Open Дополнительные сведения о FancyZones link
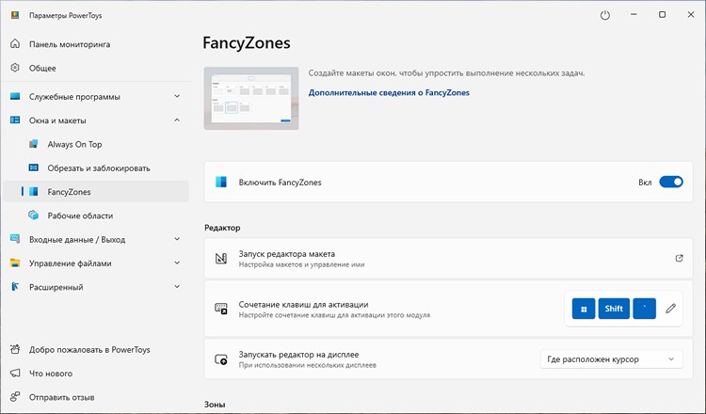Image resolution: width=706 pixels, height=414 pixels. click(389, 93)
